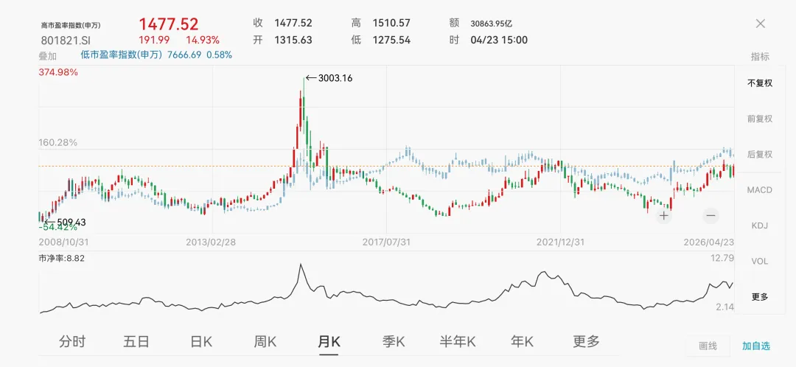
Task: Click the 12.79 sub-chart max value
Action: coord(724,258)
